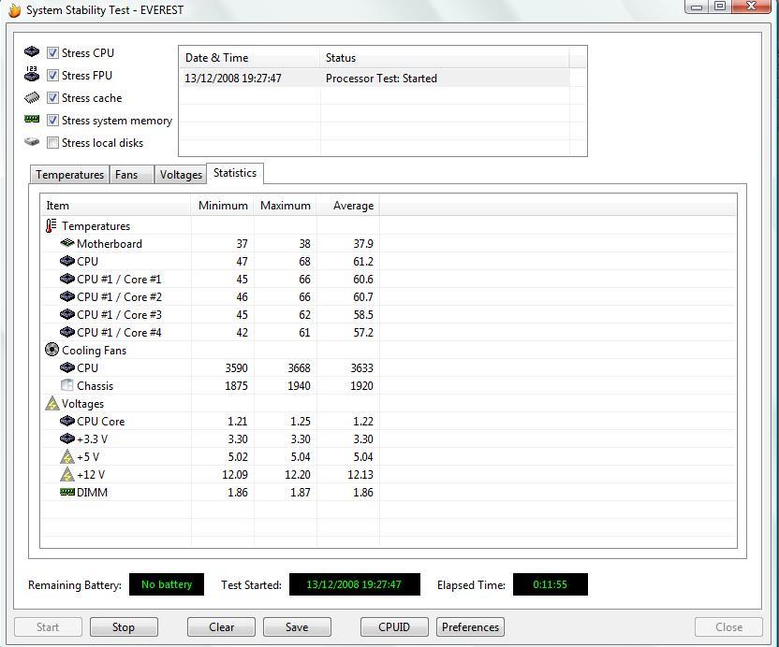The image size is (779, 647).
Task: Click CPU fan average value 3633
Action: [x=361, y=368]
